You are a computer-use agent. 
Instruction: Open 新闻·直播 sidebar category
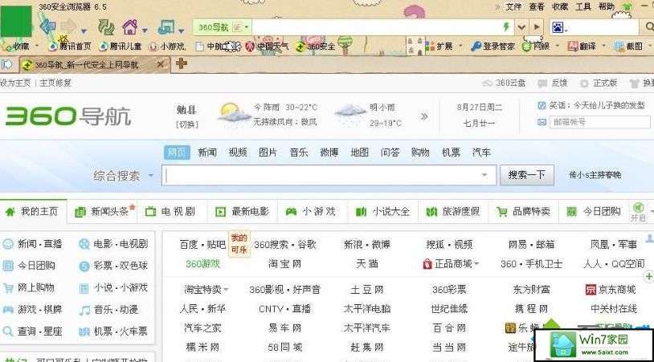pos(32,244)
